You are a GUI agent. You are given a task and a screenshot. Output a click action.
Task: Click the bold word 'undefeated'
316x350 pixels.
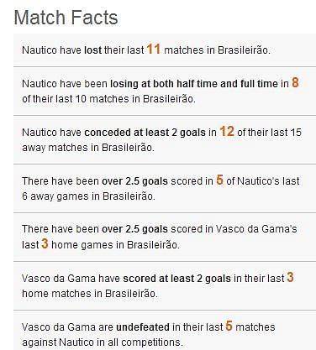click(x=143, y=327)
